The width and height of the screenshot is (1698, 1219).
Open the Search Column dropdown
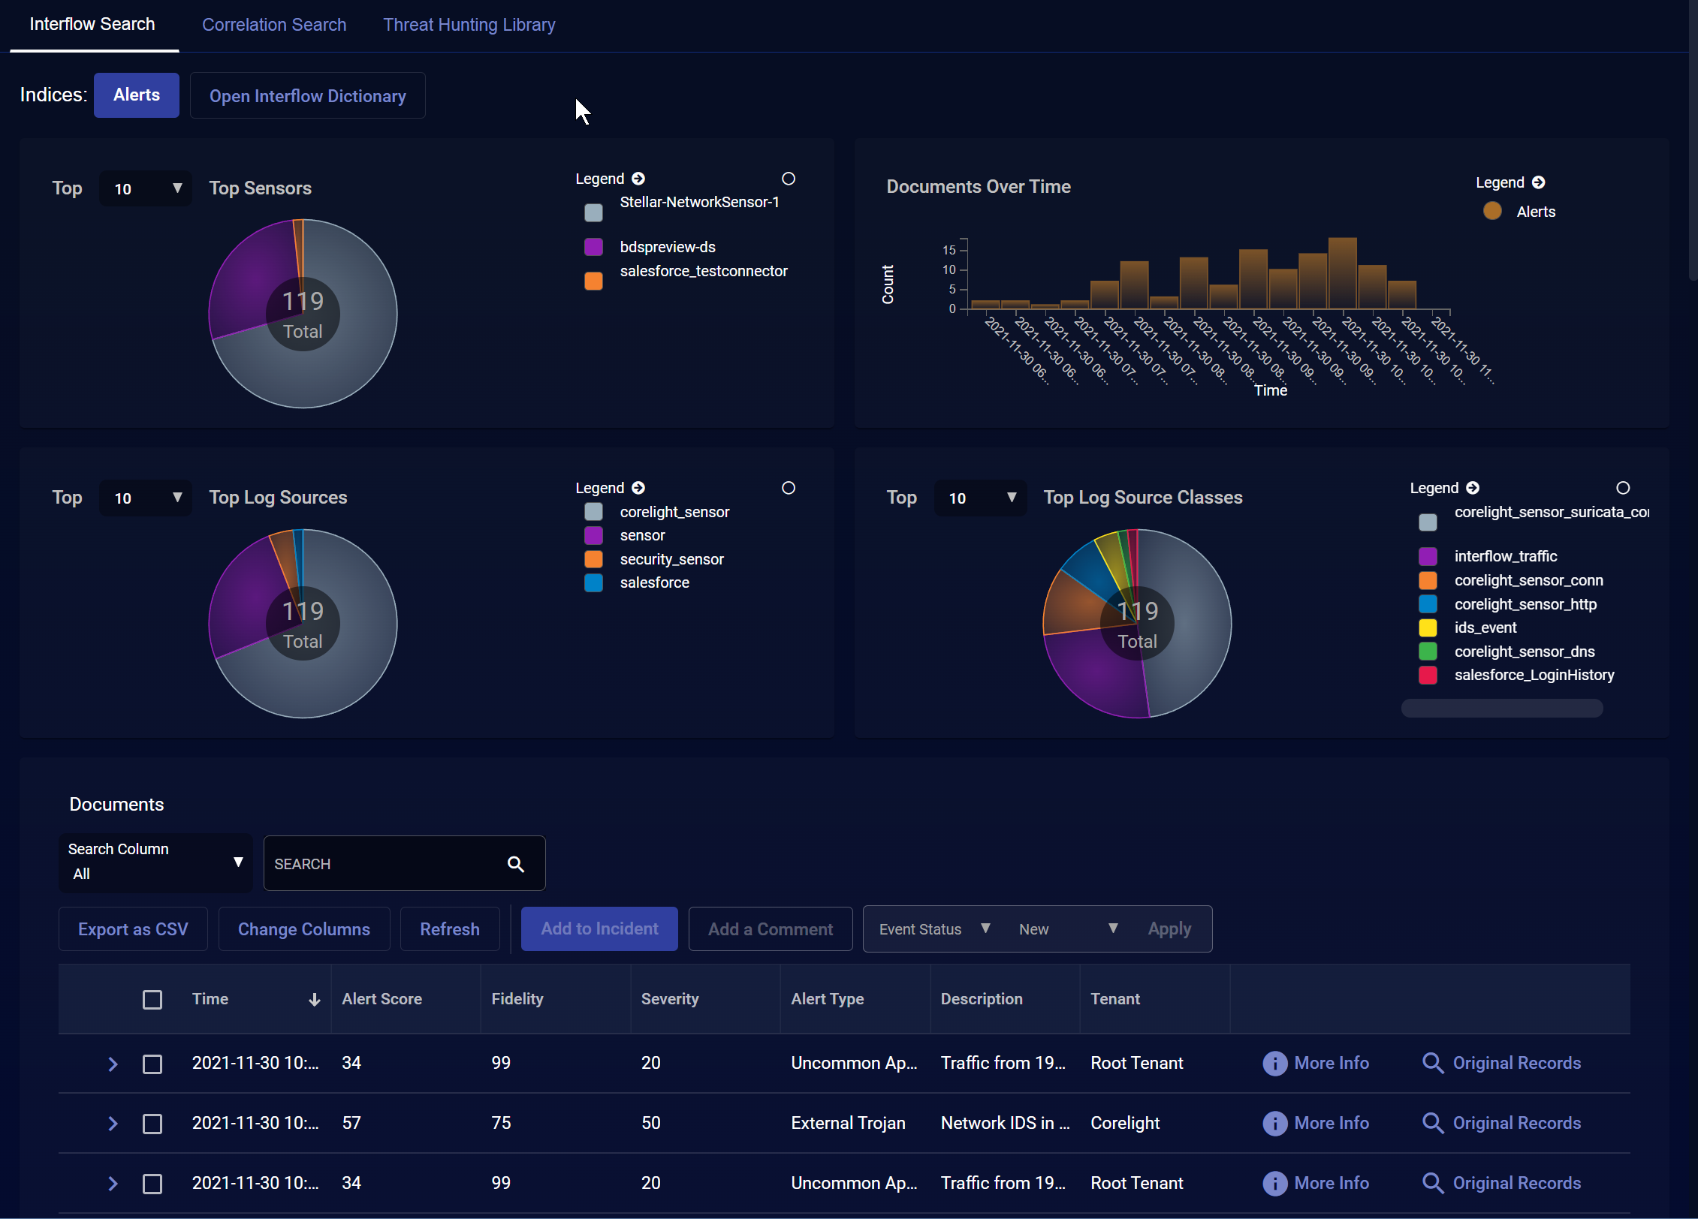click(x=155, y=862)
